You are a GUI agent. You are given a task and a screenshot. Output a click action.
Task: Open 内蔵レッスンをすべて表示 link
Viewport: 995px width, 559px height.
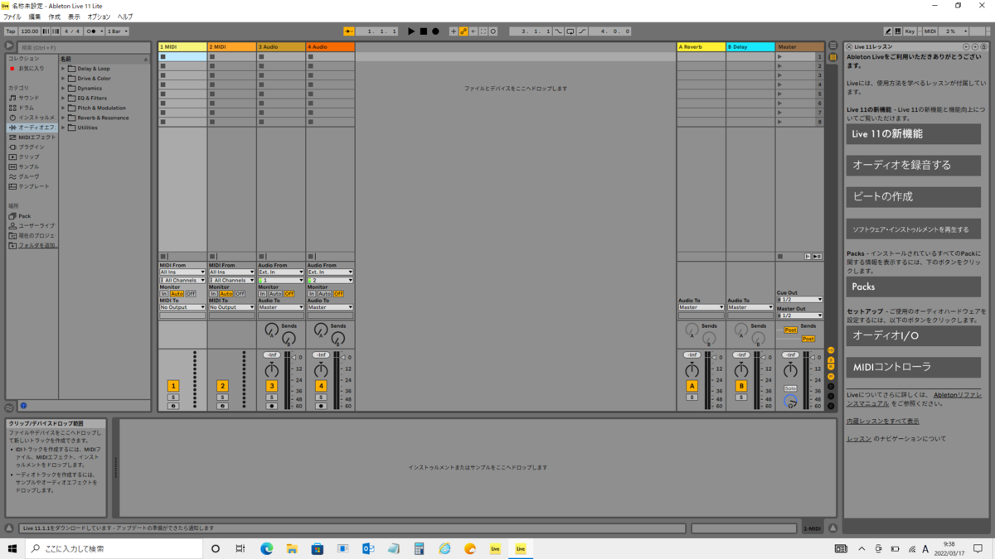[x=882, y=422]
